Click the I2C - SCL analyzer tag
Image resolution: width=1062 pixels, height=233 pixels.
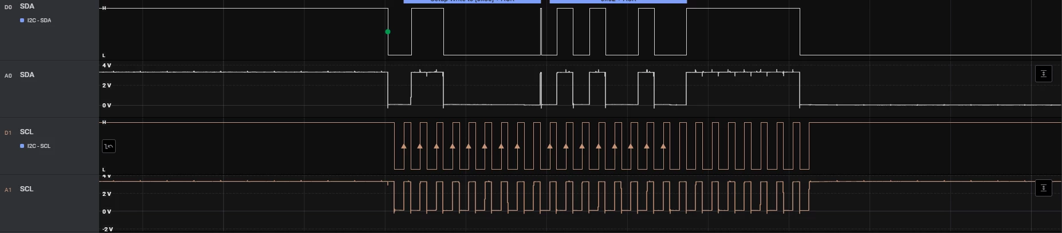39,146
